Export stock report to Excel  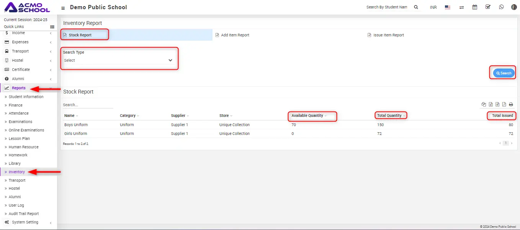(x=491, y=104)
